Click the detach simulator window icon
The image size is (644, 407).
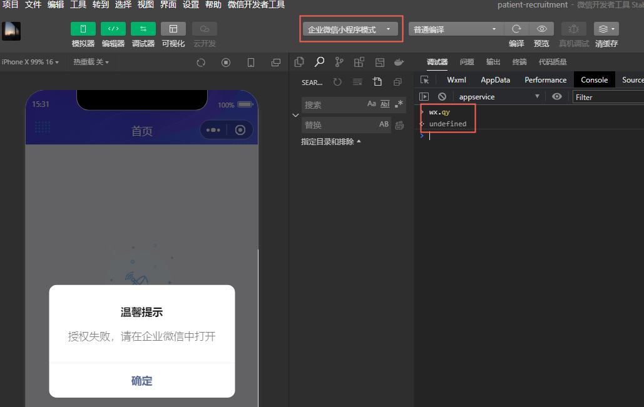coord(276,63)
